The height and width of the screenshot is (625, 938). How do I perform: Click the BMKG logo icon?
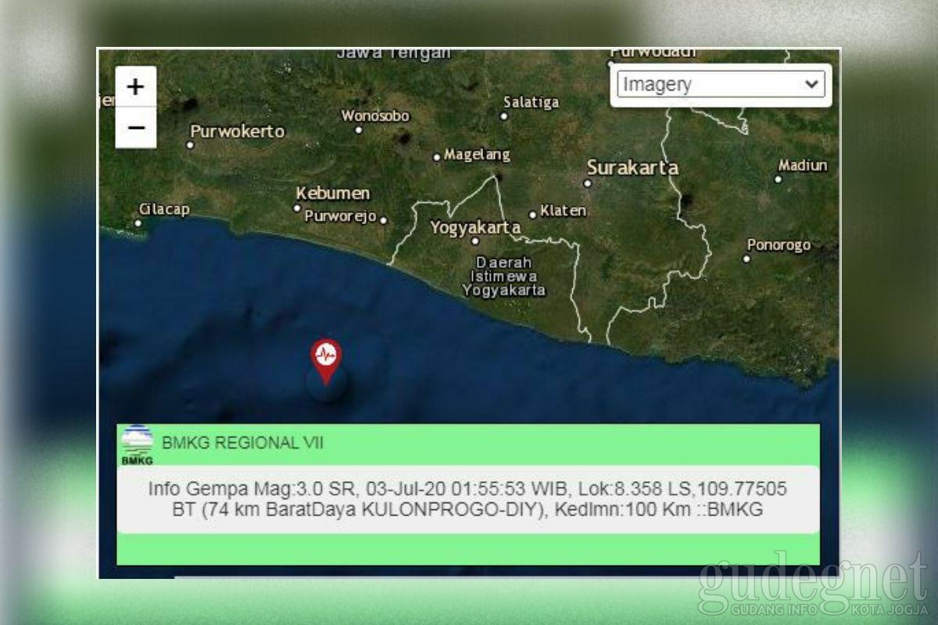click(x=138, y=445)
